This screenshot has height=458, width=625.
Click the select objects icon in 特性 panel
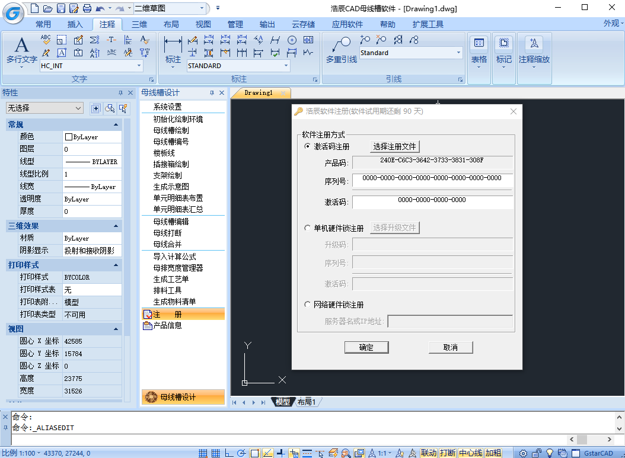coord(110,108)
